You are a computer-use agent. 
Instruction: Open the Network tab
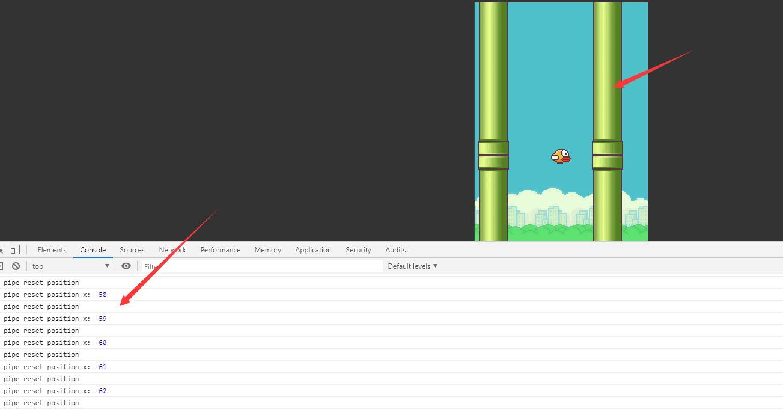point(172,250)
